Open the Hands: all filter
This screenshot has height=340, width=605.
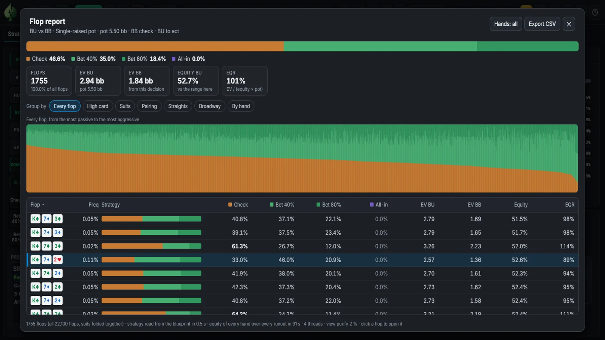click(x=506, y=24)
